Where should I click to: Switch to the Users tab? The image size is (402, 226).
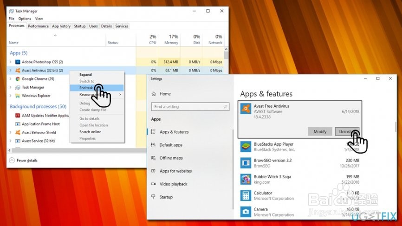[93, 26]
